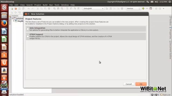
Task: Launch Firefox from the dock
Action: [x=4, y=23]
